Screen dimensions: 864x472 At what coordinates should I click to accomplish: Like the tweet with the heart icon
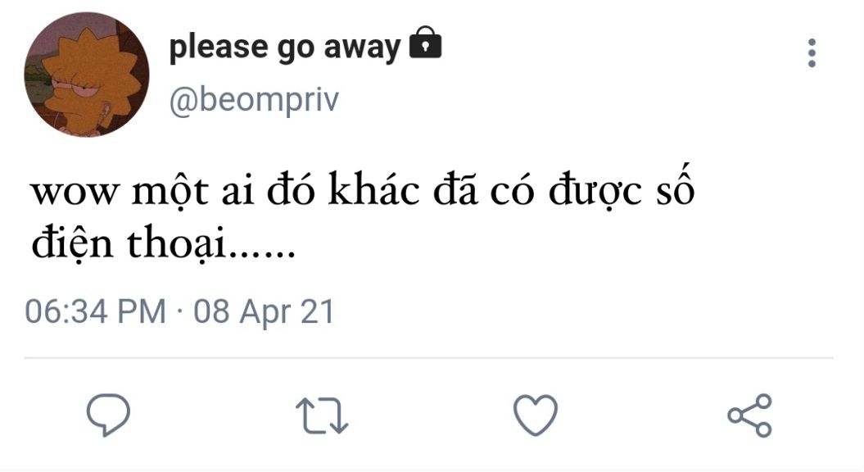535,415
